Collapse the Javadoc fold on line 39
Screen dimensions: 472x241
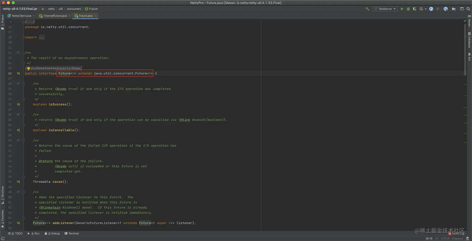tap(24, 140)
